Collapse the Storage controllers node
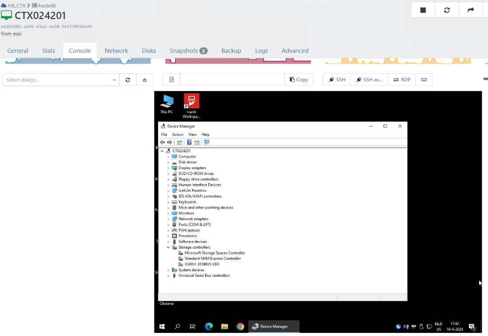 [168, 247]
